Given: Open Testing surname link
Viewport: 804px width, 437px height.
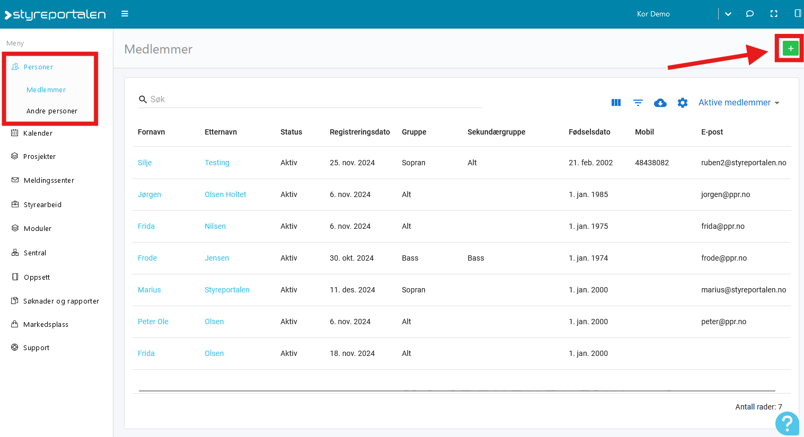Looking at the screenshot, I should (217, 163).
